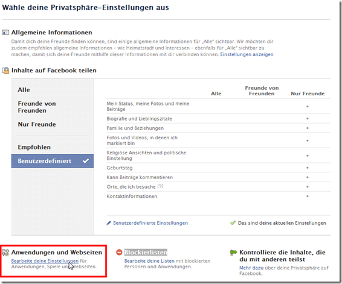Click the red Blockierlisten block icon

point(119,252)
